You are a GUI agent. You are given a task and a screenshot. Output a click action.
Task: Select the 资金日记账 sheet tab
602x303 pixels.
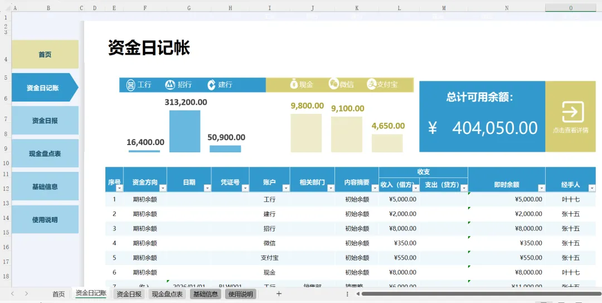tap(91, 294)
